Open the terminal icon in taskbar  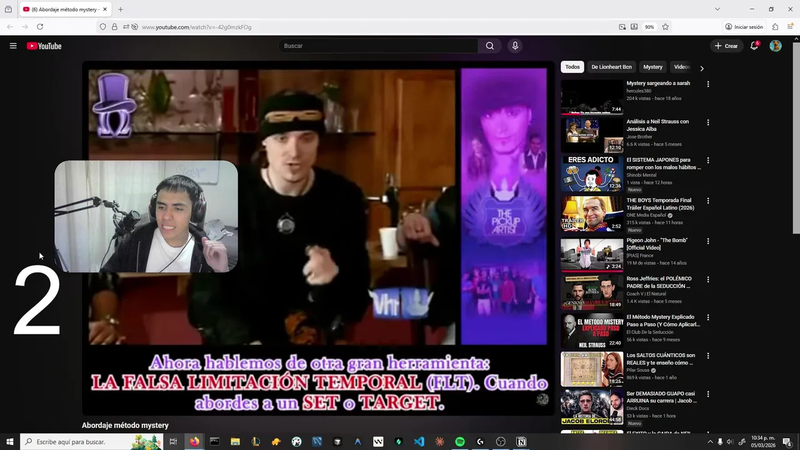coord(214,442)
